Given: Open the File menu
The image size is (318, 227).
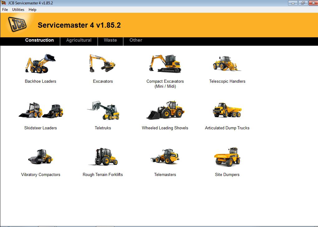Looking at the screenshot, I should point(5,10).
